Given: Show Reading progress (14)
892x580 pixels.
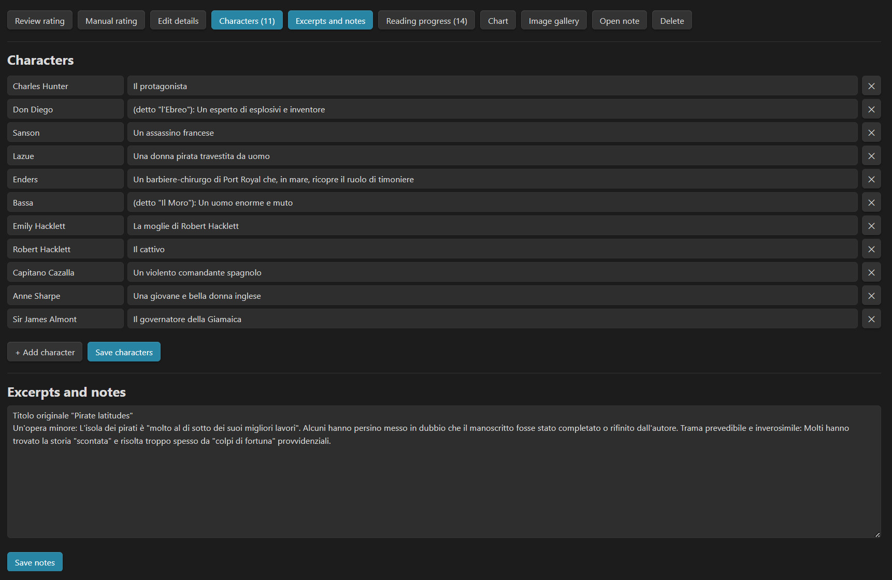Looking at the screenshot, I should [x=426, y=21].
